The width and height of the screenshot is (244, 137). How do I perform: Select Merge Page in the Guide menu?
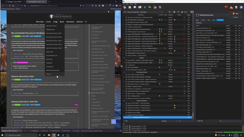click(50, 52)
